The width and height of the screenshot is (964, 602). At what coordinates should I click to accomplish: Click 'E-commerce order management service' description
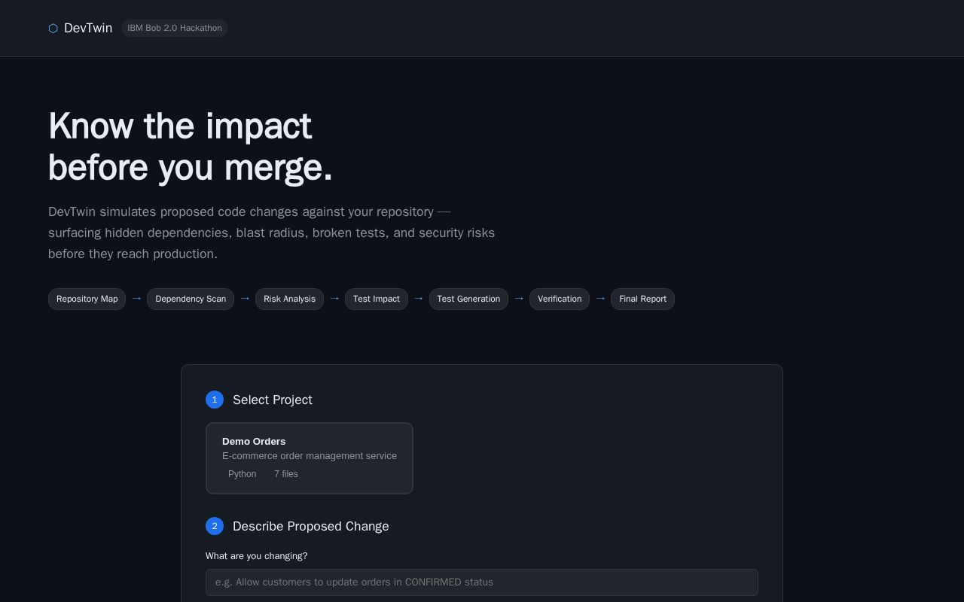click(310, 456)
